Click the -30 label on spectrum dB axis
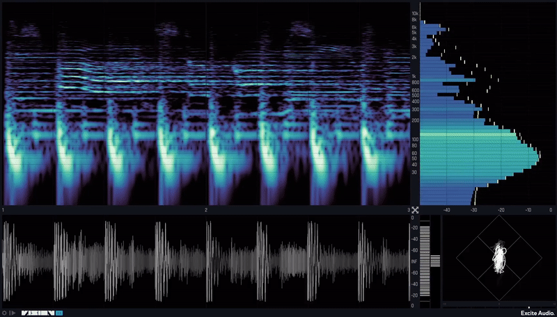 click(474, 210)
